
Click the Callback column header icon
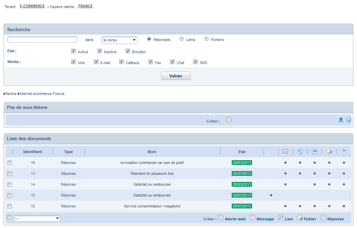[300, 152]
